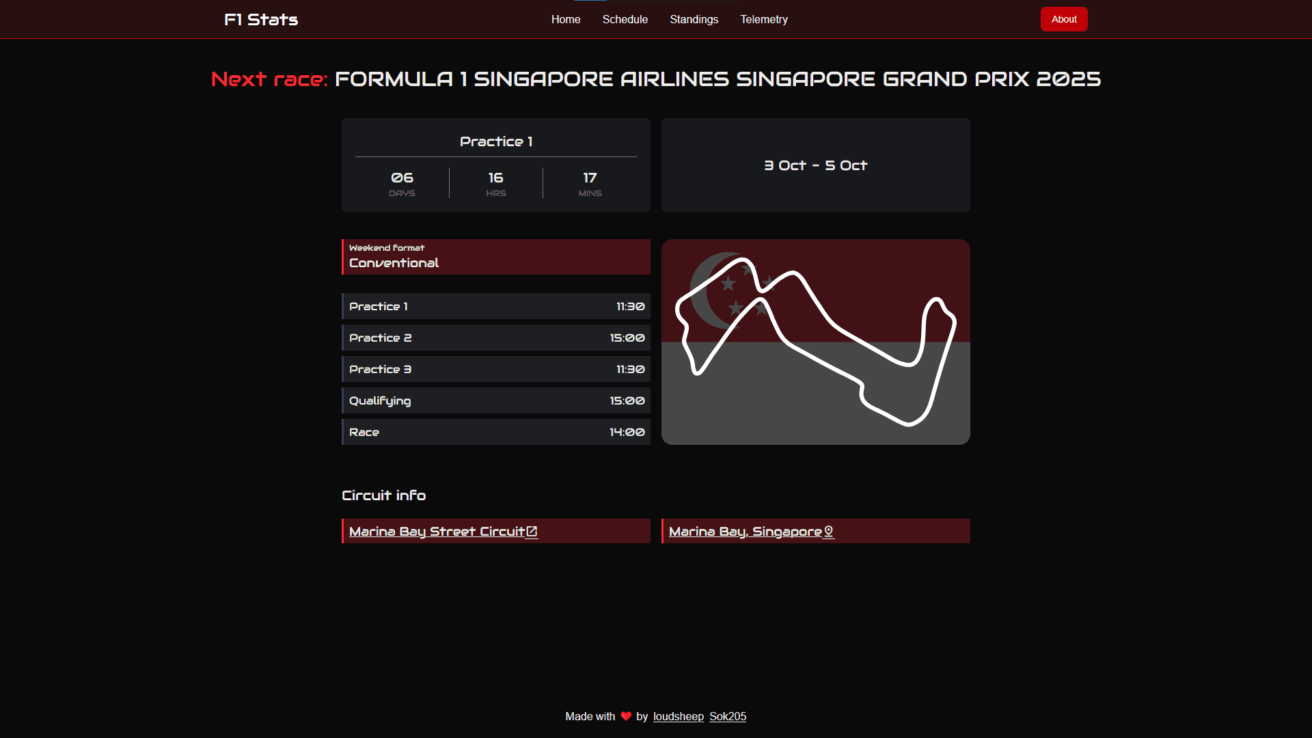Click the external link icon beside Marina Bay Street Circuit
The image size is (1312, 738).
(532, 531)
